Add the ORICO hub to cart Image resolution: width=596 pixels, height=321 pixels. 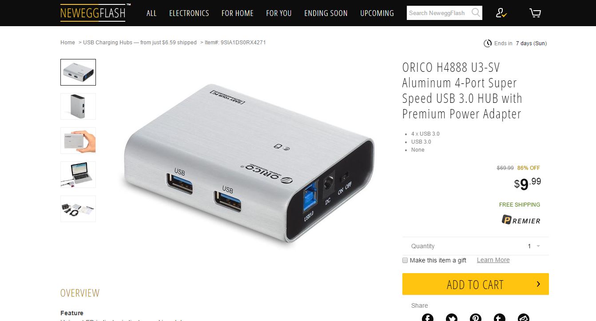476,284
